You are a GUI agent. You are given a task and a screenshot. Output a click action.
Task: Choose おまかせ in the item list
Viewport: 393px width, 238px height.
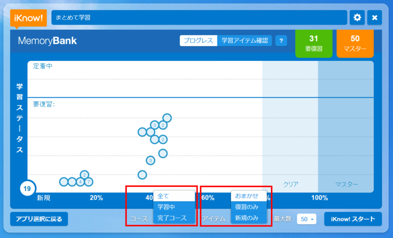click(x=248, y=196)
